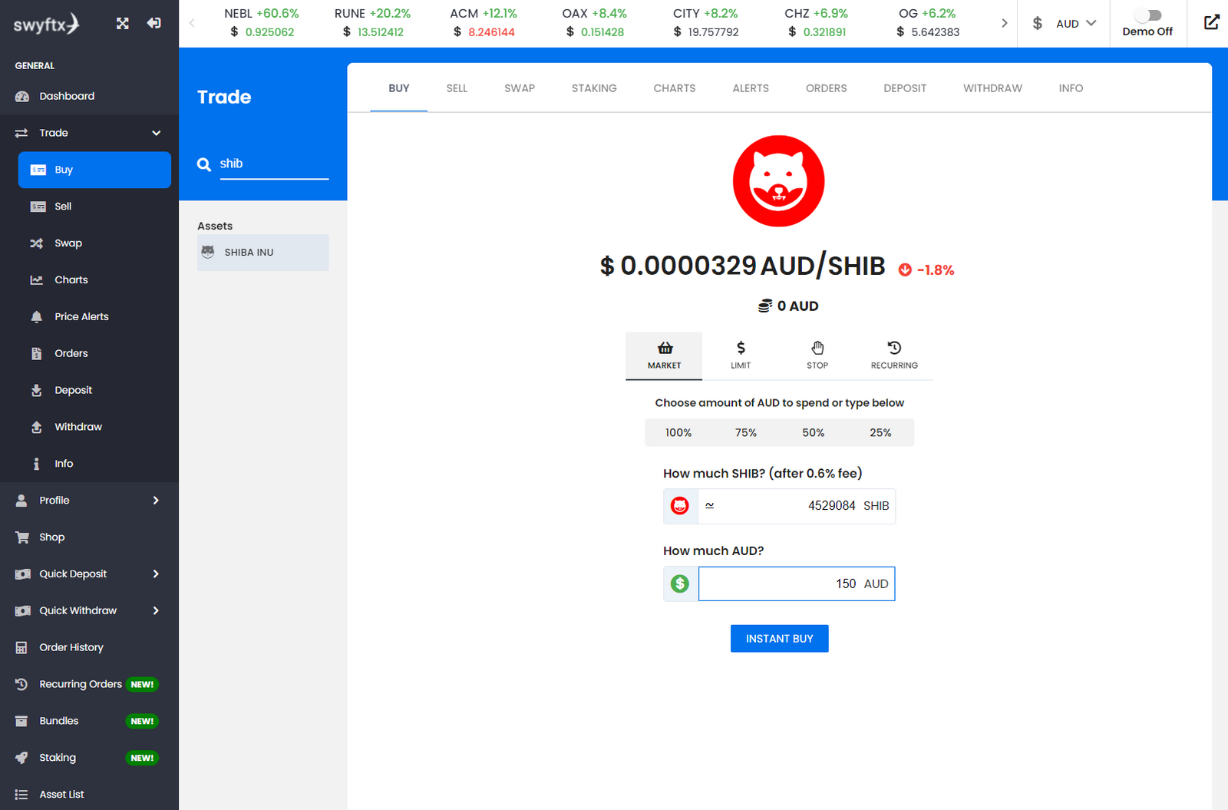Image resolution: width=1228 pixels, height=810 pixels.
Task: Select the RECURRING order type
Action: (894, 356)
